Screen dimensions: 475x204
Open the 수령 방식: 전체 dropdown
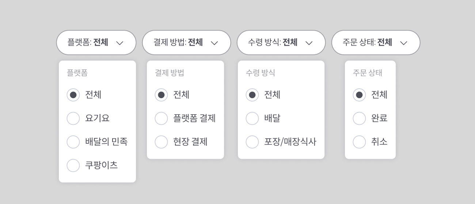pyautogui.click(x=281, y=43)
